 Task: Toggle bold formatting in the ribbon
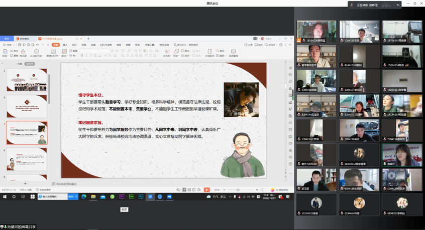82,56
